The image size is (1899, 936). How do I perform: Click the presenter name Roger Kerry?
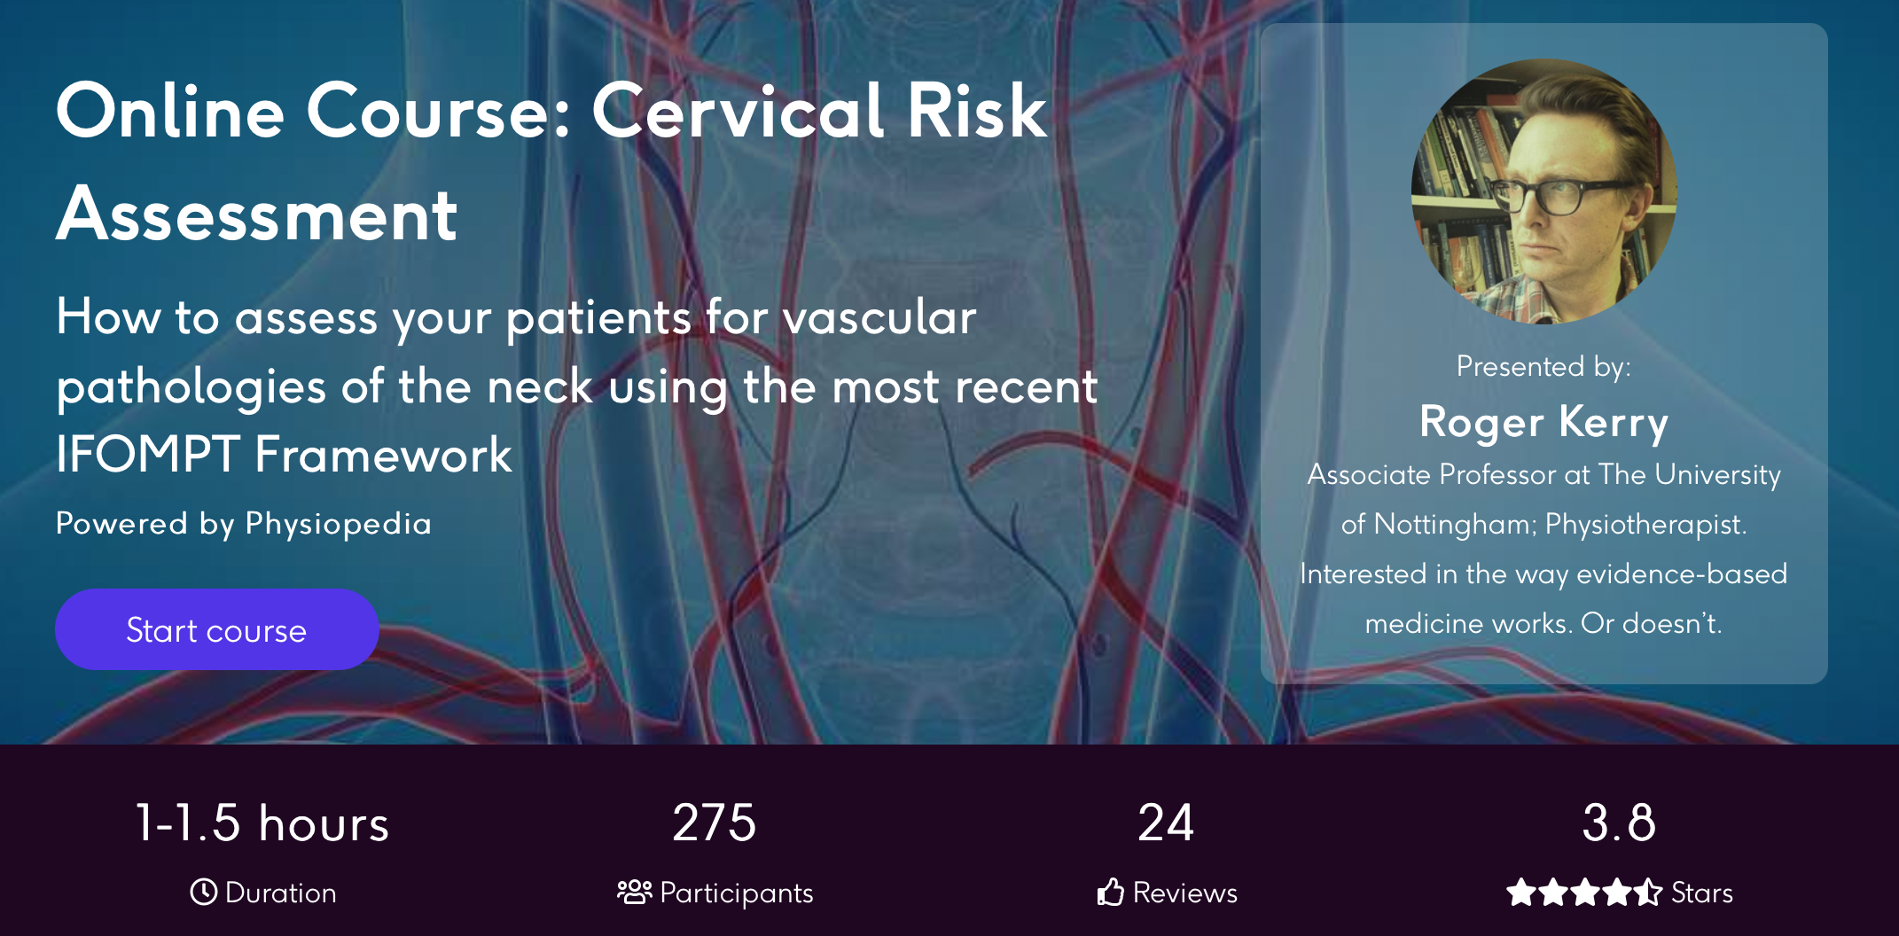tap(1543, 422)
